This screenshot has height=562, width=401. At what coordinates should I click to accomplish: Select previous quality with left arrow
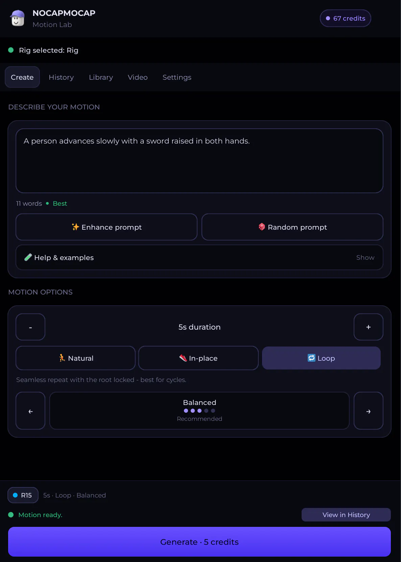30,411
